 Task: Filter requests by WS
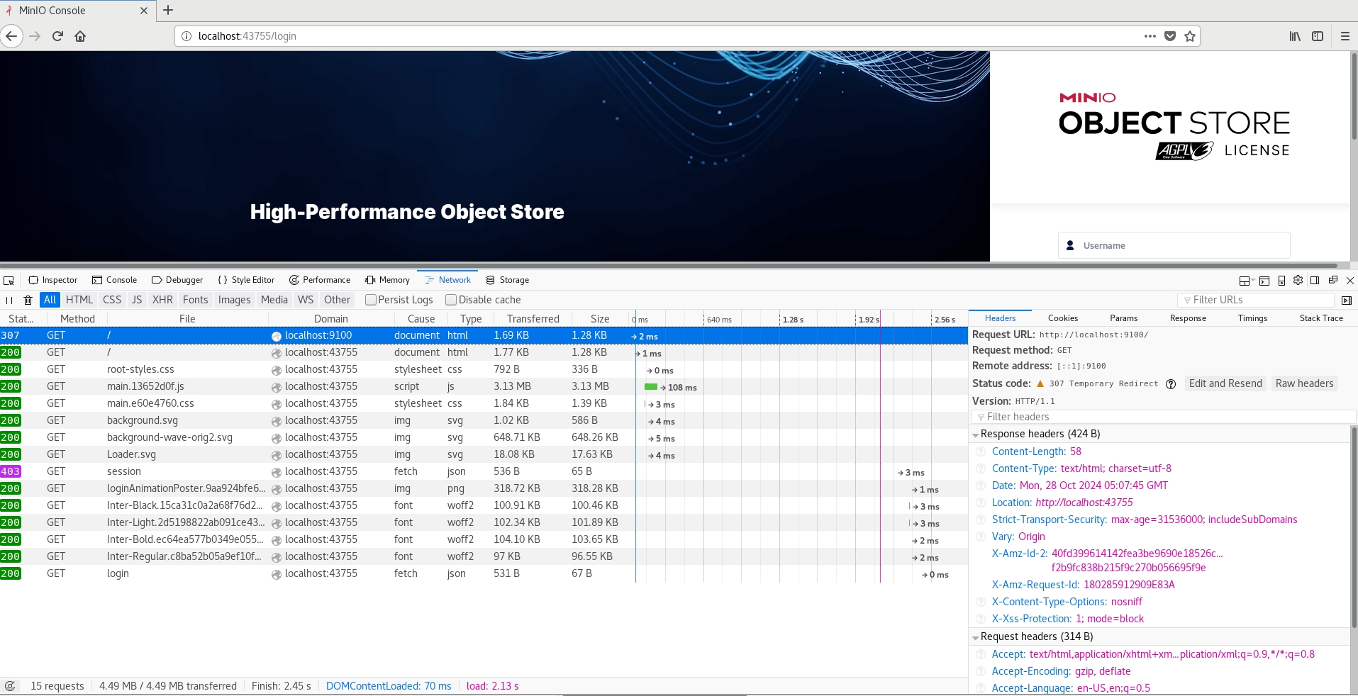pos(306,300)
